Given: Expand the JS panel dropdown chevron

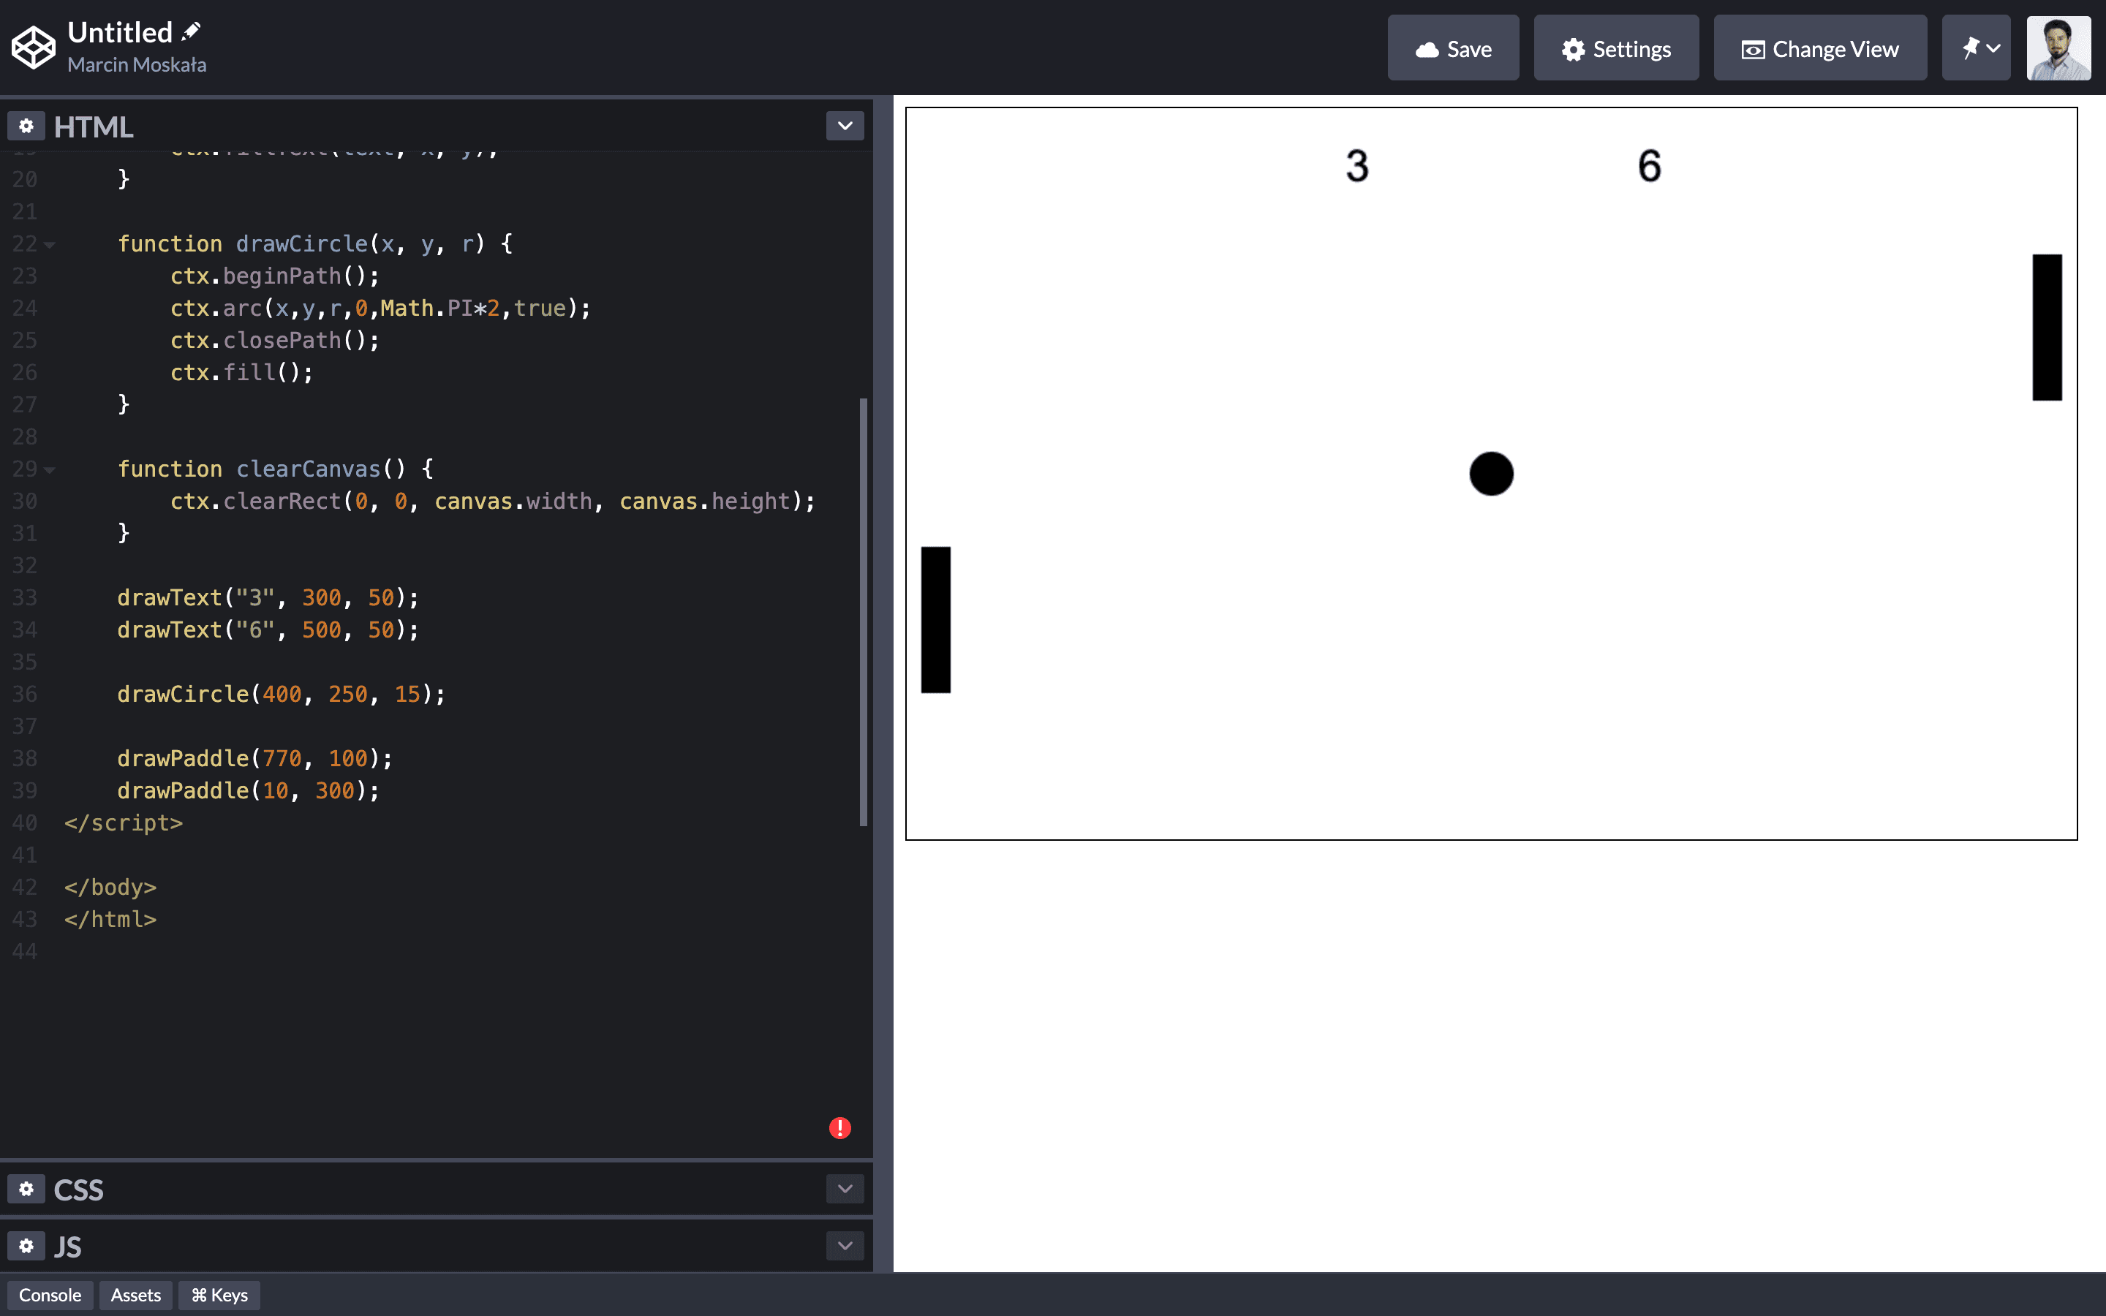Looking at the screenshot, I should point(844,1246).
